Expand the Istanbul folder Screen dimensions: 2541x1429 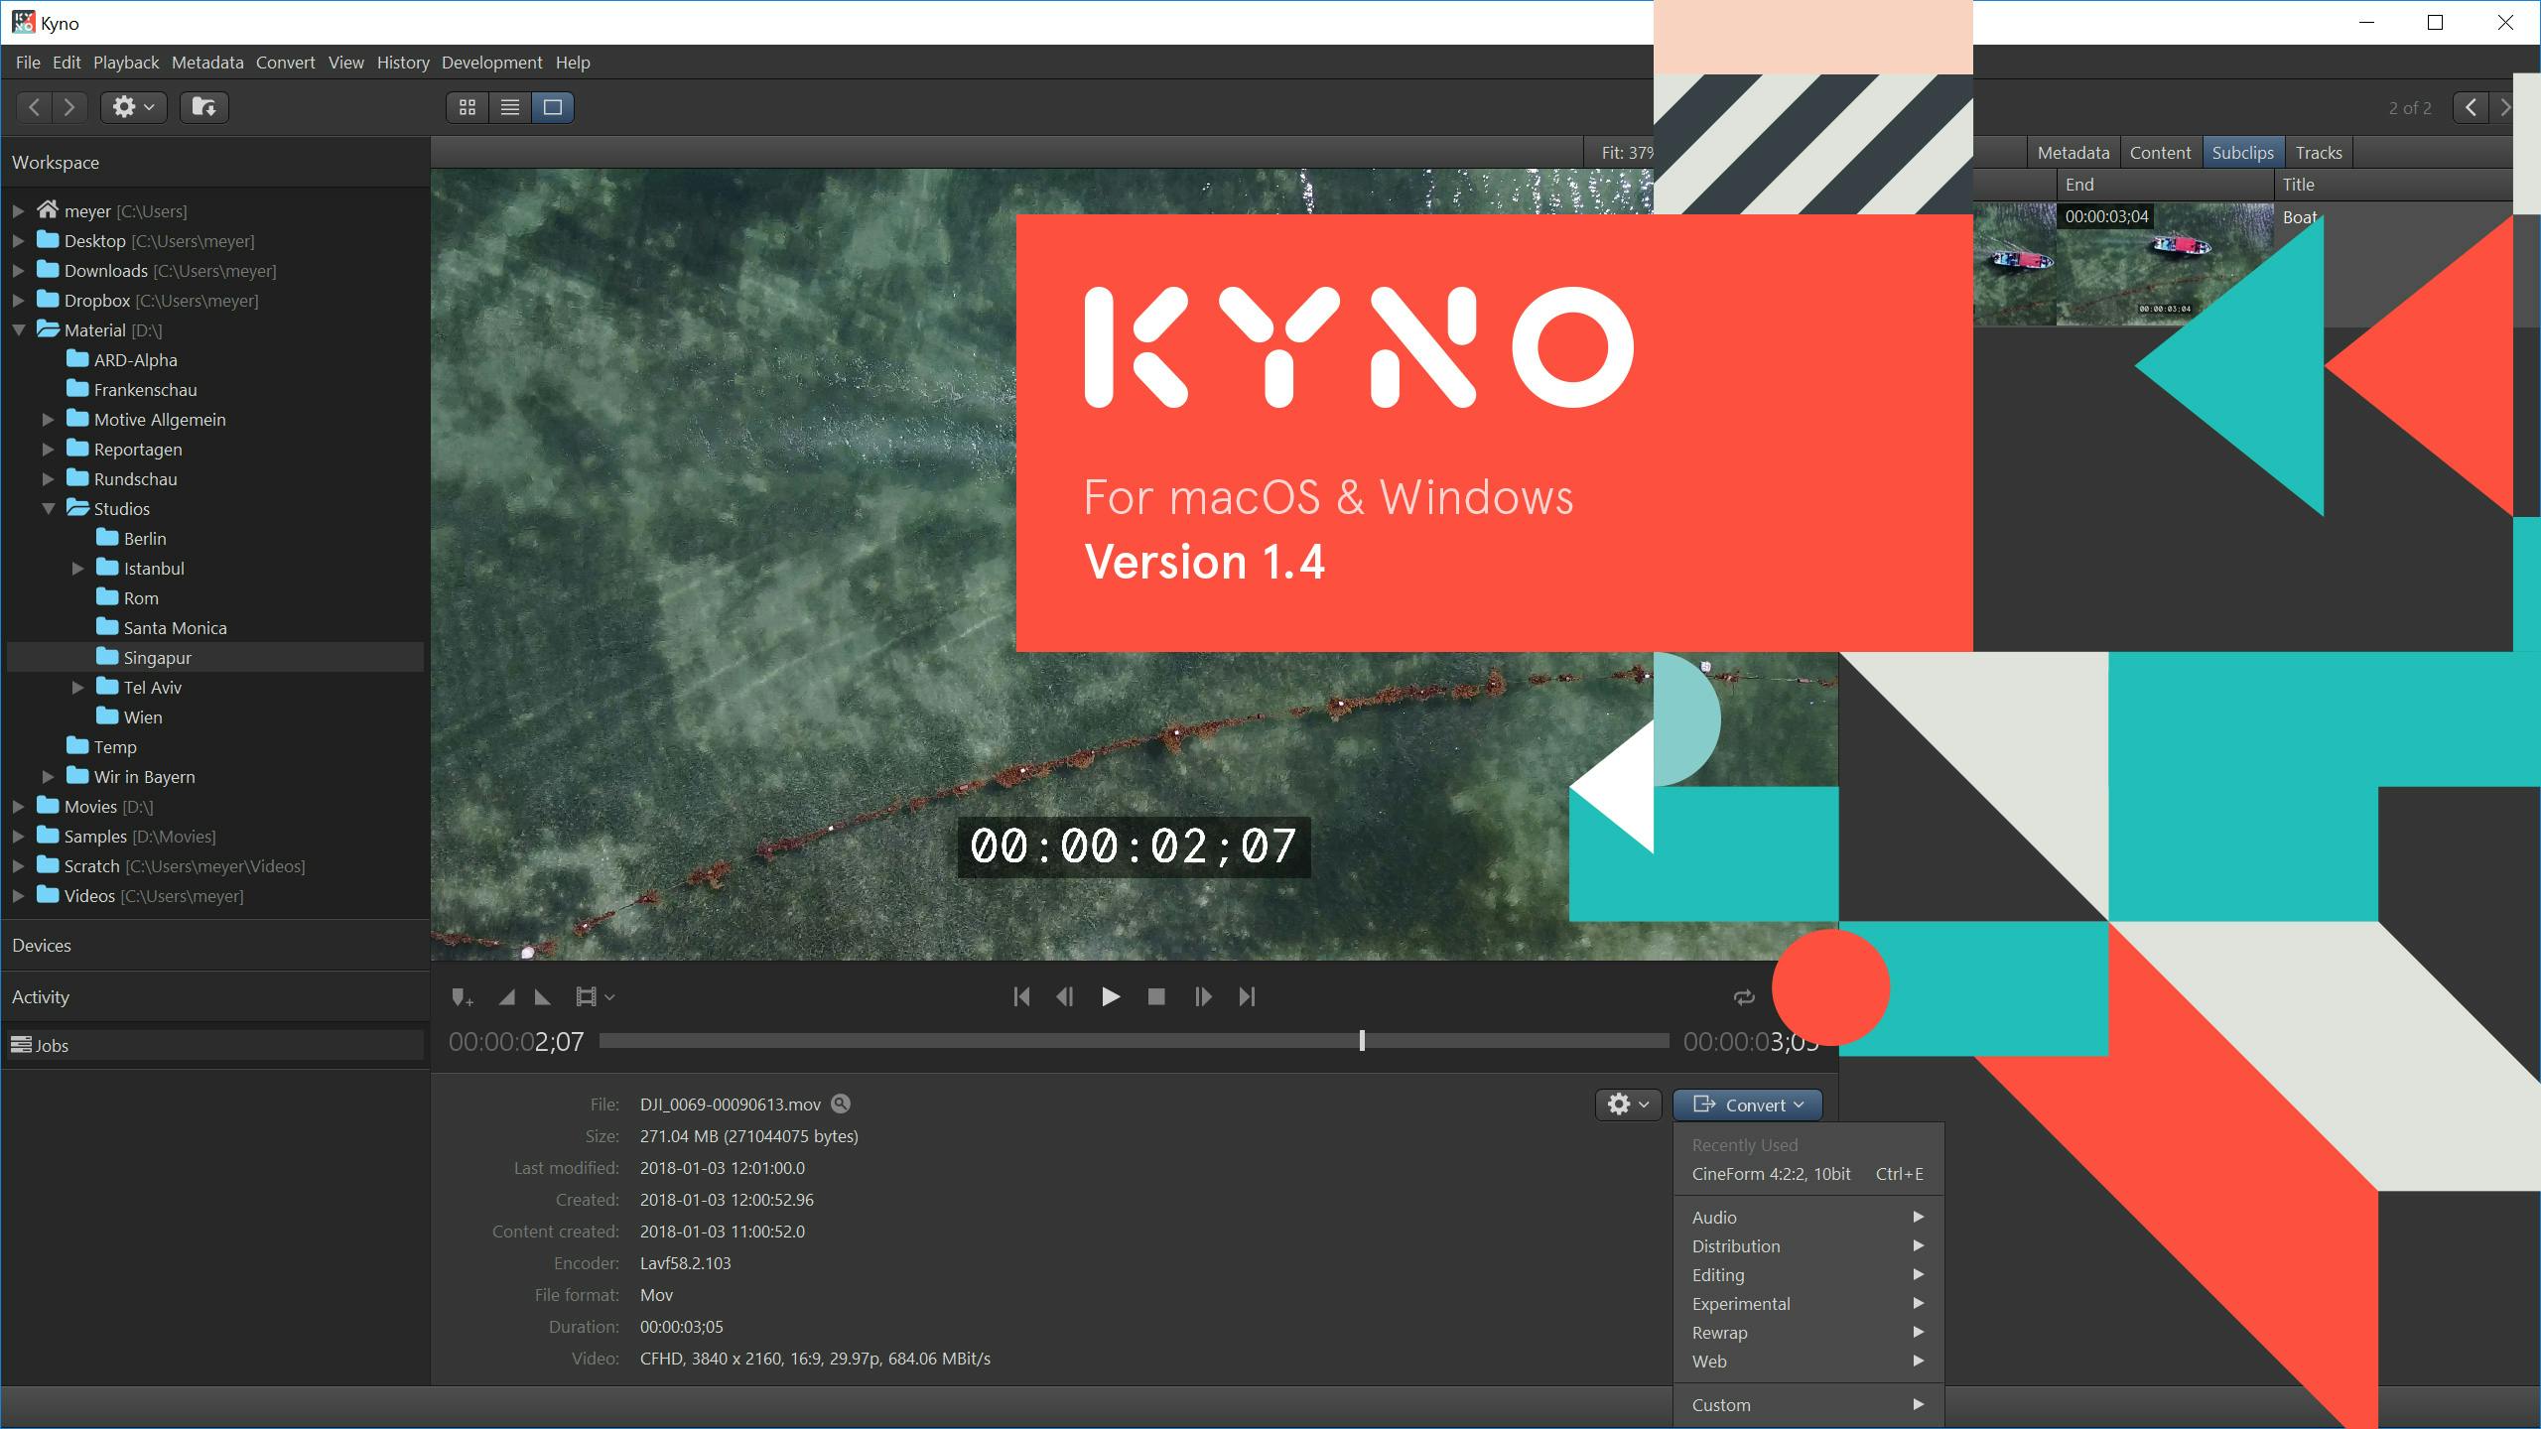click(x=78, y=569)
